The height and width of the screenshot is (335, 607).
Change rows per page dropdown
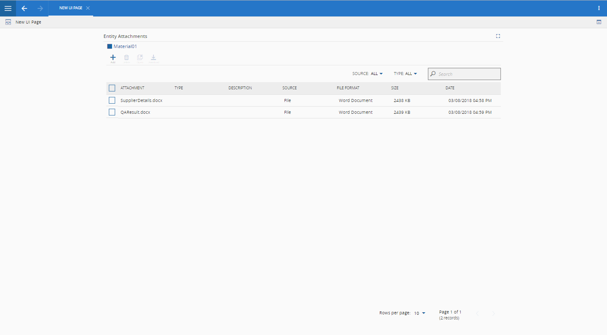420,313
